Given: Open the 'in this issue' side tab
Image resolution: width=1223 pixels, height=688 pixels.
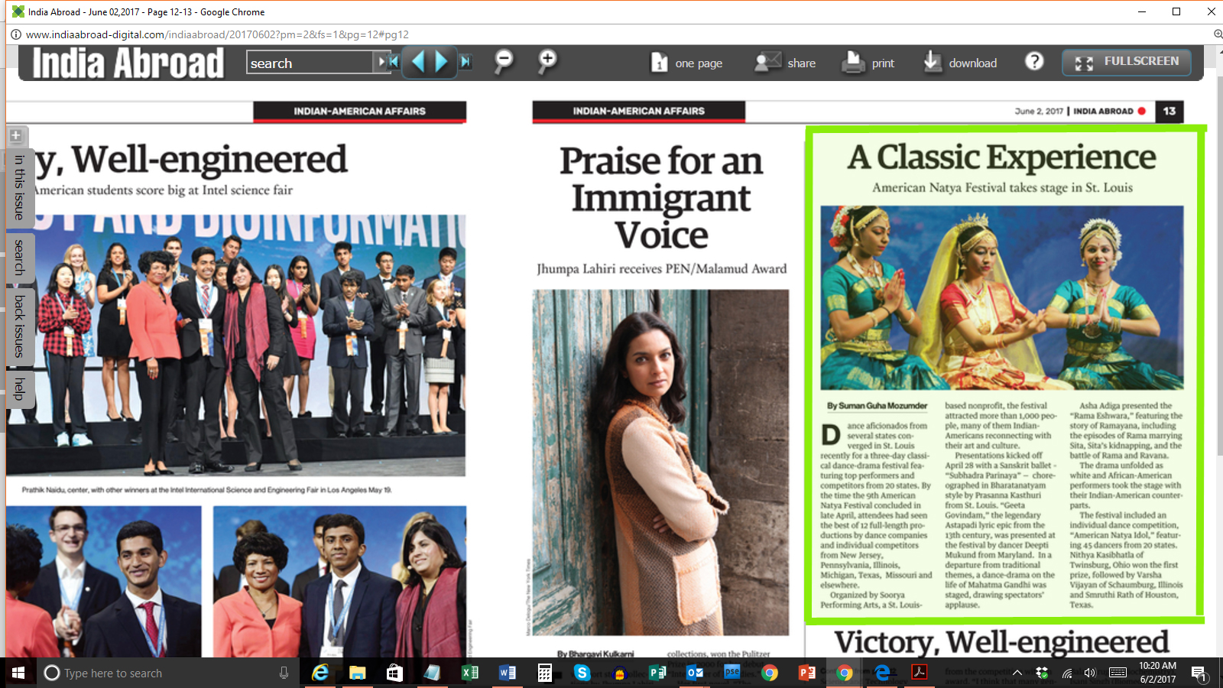Looking at the screenshot, I should click(19, 187).
